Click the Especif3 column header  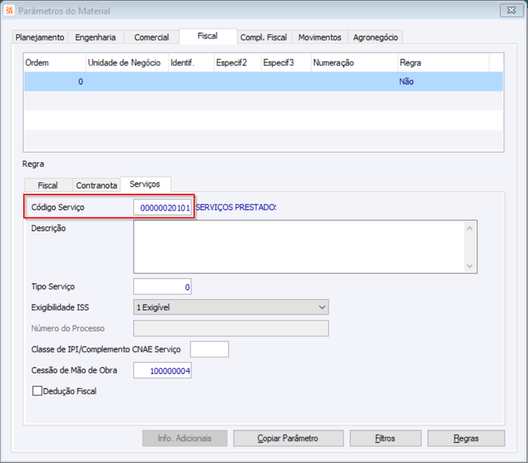[x=286, y=63]
